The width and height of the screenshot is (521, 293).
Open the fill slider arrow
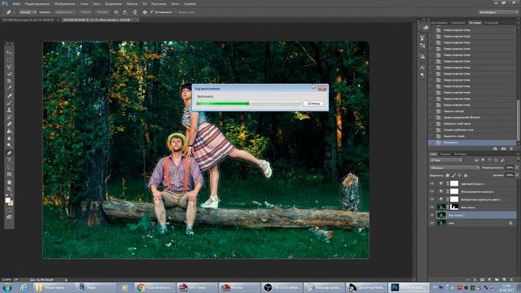pos(517,176)
